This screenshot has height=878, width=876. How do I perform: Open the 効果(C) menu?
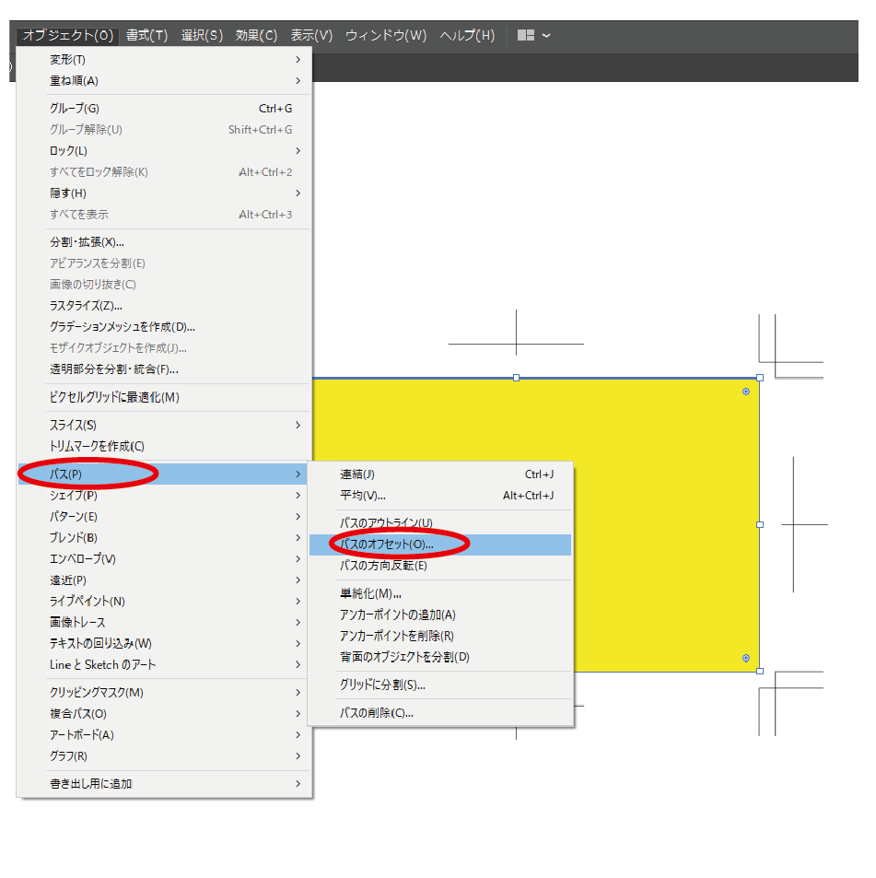point(256,35)
